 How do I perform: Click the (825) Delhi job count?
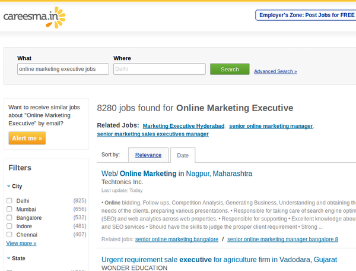[80, 200]
